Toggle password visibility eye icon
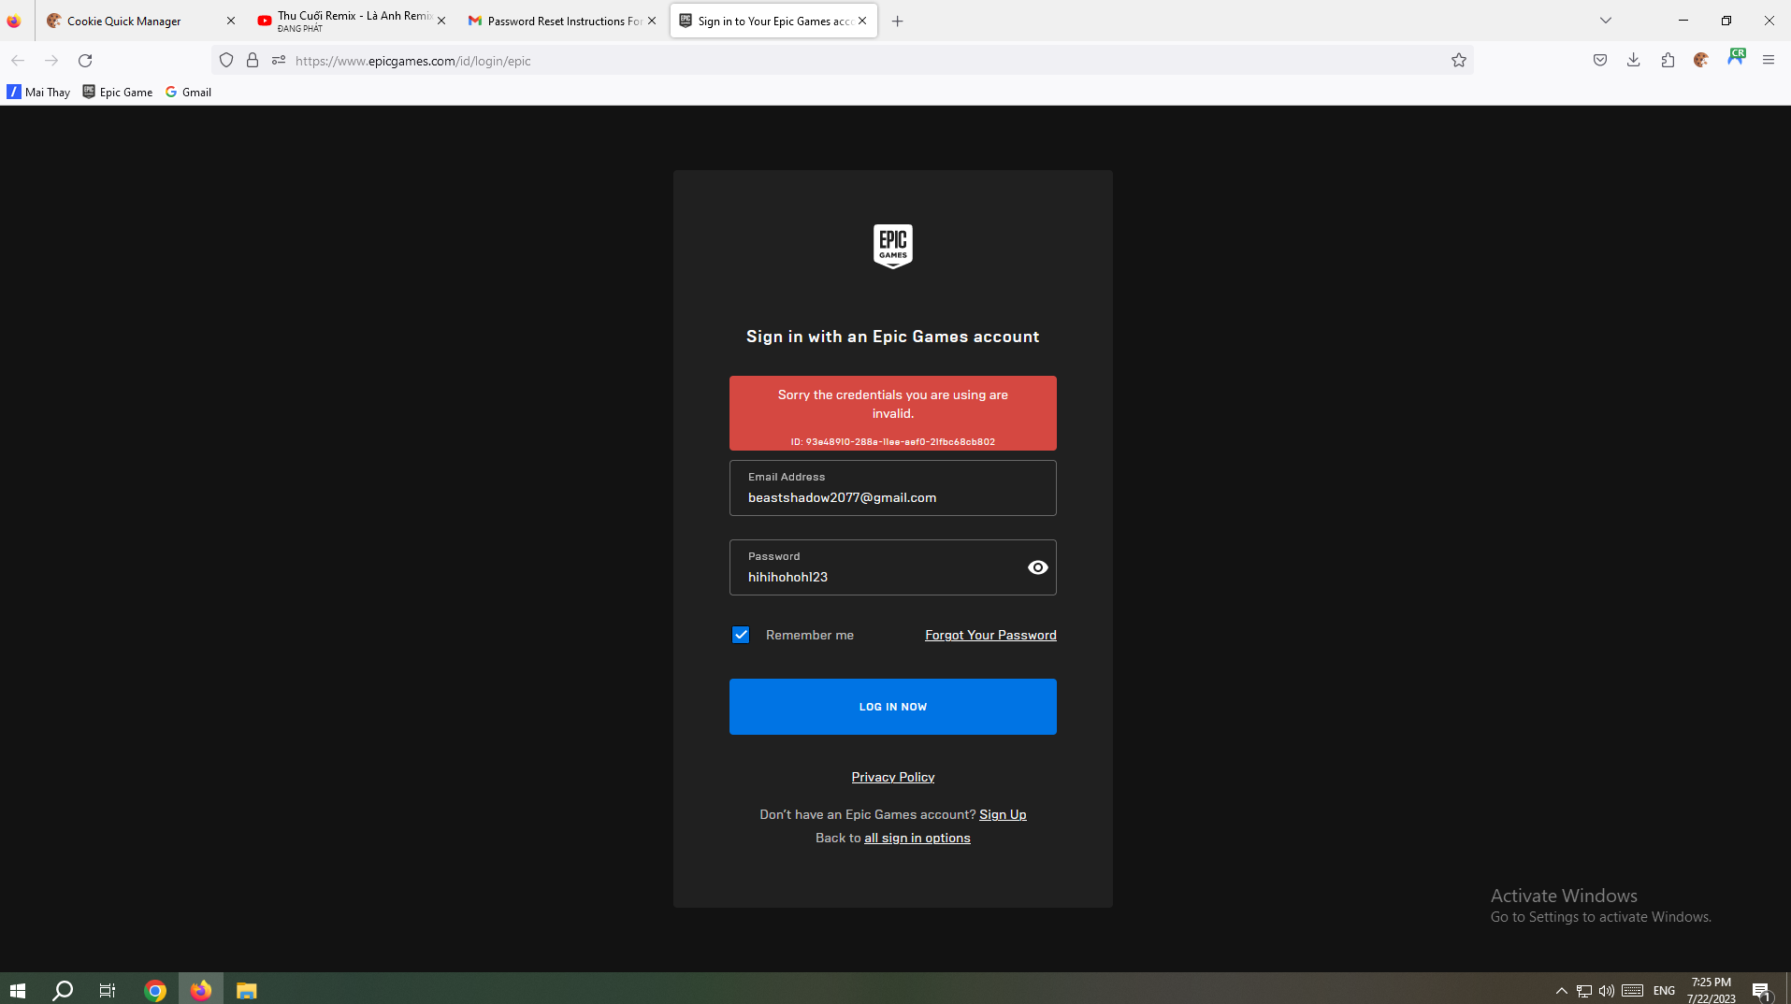Screen dimensions: 1791x1004 [x=1037, y=567]
